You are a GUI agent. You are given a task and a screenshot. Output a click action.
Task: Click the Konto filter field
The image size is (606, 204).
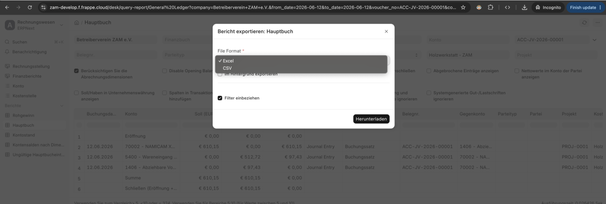[468, 40]
